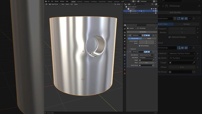Image resolution: width=202 pixels, height=114 pixels.
Task: Open the Wrap Method dropdown
Action: tap(146, 55)
